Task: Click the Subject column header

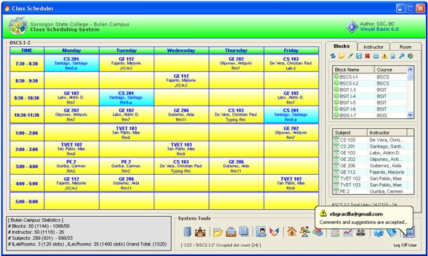Action: pyautogui.click(x=350, y=133)
